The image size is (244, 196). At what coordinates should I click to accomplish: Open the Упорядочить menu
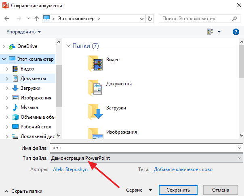[x=24, y=32]
